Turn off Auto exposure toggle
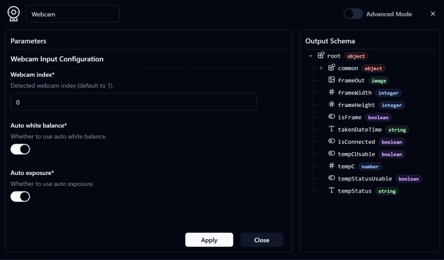 click(x=20, y=197)
